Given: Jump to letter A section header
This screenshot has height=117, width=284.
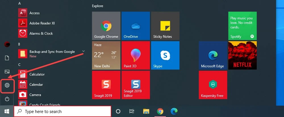Looking at the screenshot, I should [x=20, y=3].
